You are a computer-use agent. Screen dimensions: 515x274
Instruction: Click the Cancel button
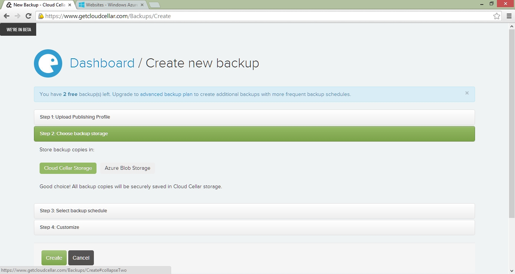point(81,258)
